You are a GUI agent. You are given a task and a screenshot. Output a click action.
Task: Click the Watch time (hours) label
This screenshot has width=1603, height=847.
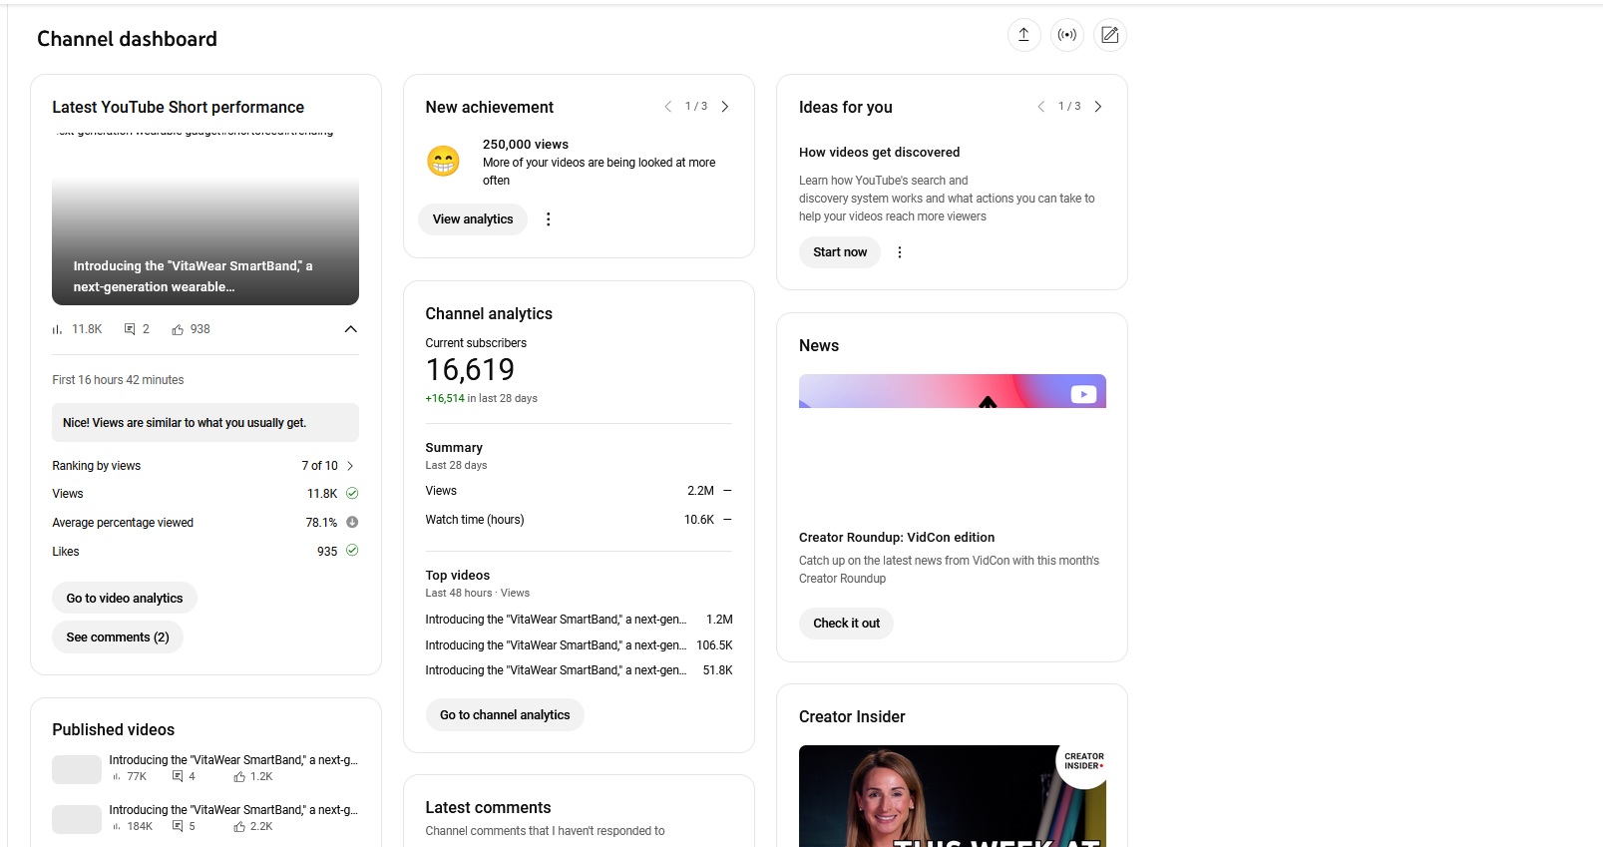(475, 520)
